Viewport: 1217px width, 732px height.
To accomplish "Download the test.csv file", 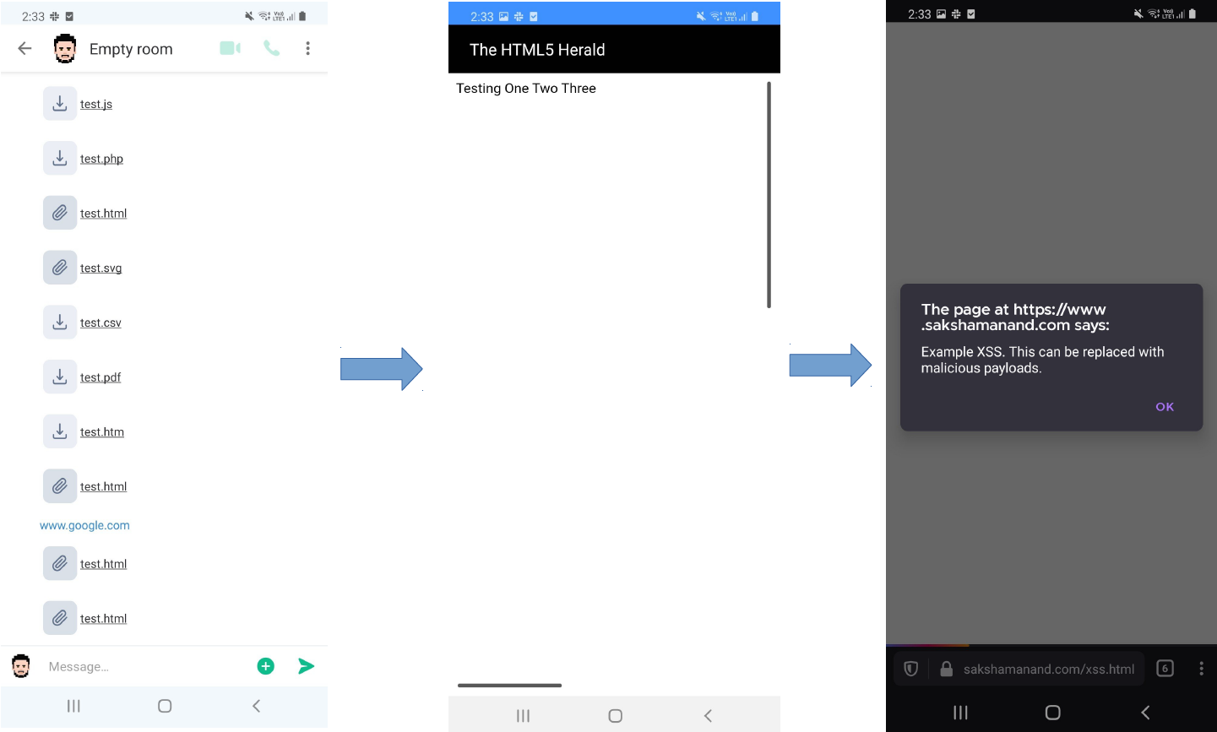I will pyautogui.click(x=60, y=323).
